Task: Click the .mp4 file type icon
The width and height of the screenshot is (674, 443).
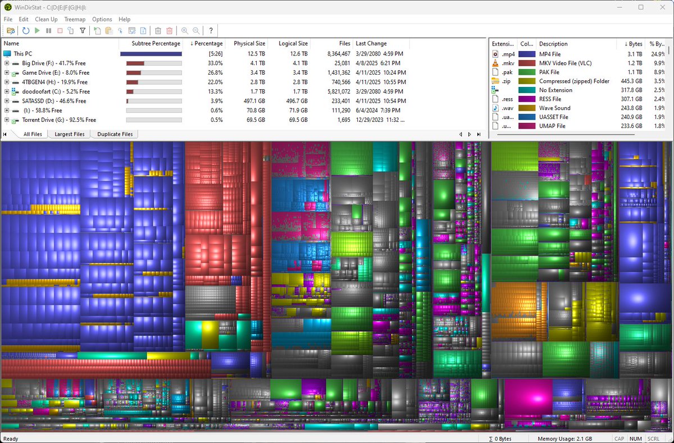Action: point(495,54)
